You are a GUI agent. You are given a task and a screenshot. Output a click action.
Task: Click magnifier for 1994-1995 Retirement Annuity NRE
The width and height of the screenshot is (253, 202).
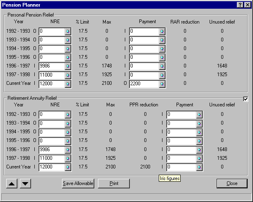click(x=68, y=132)
